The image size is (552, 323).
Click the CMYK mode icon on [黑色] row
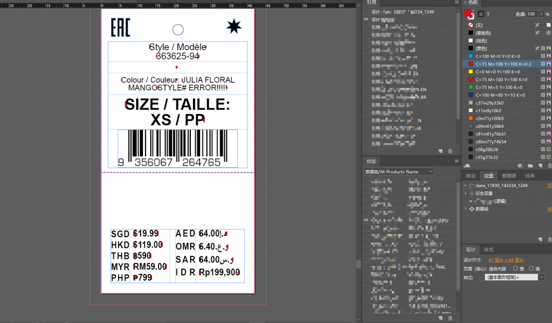tap(548, 48)
